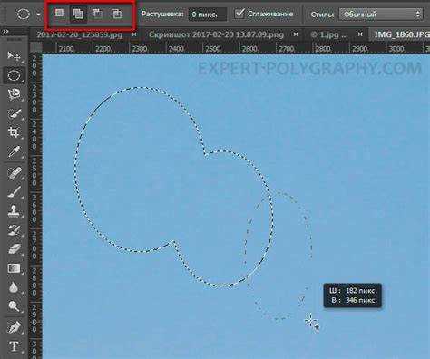The image size is (430, 359).
Task: Select the Lasso tool
Action: coord(14,94)
